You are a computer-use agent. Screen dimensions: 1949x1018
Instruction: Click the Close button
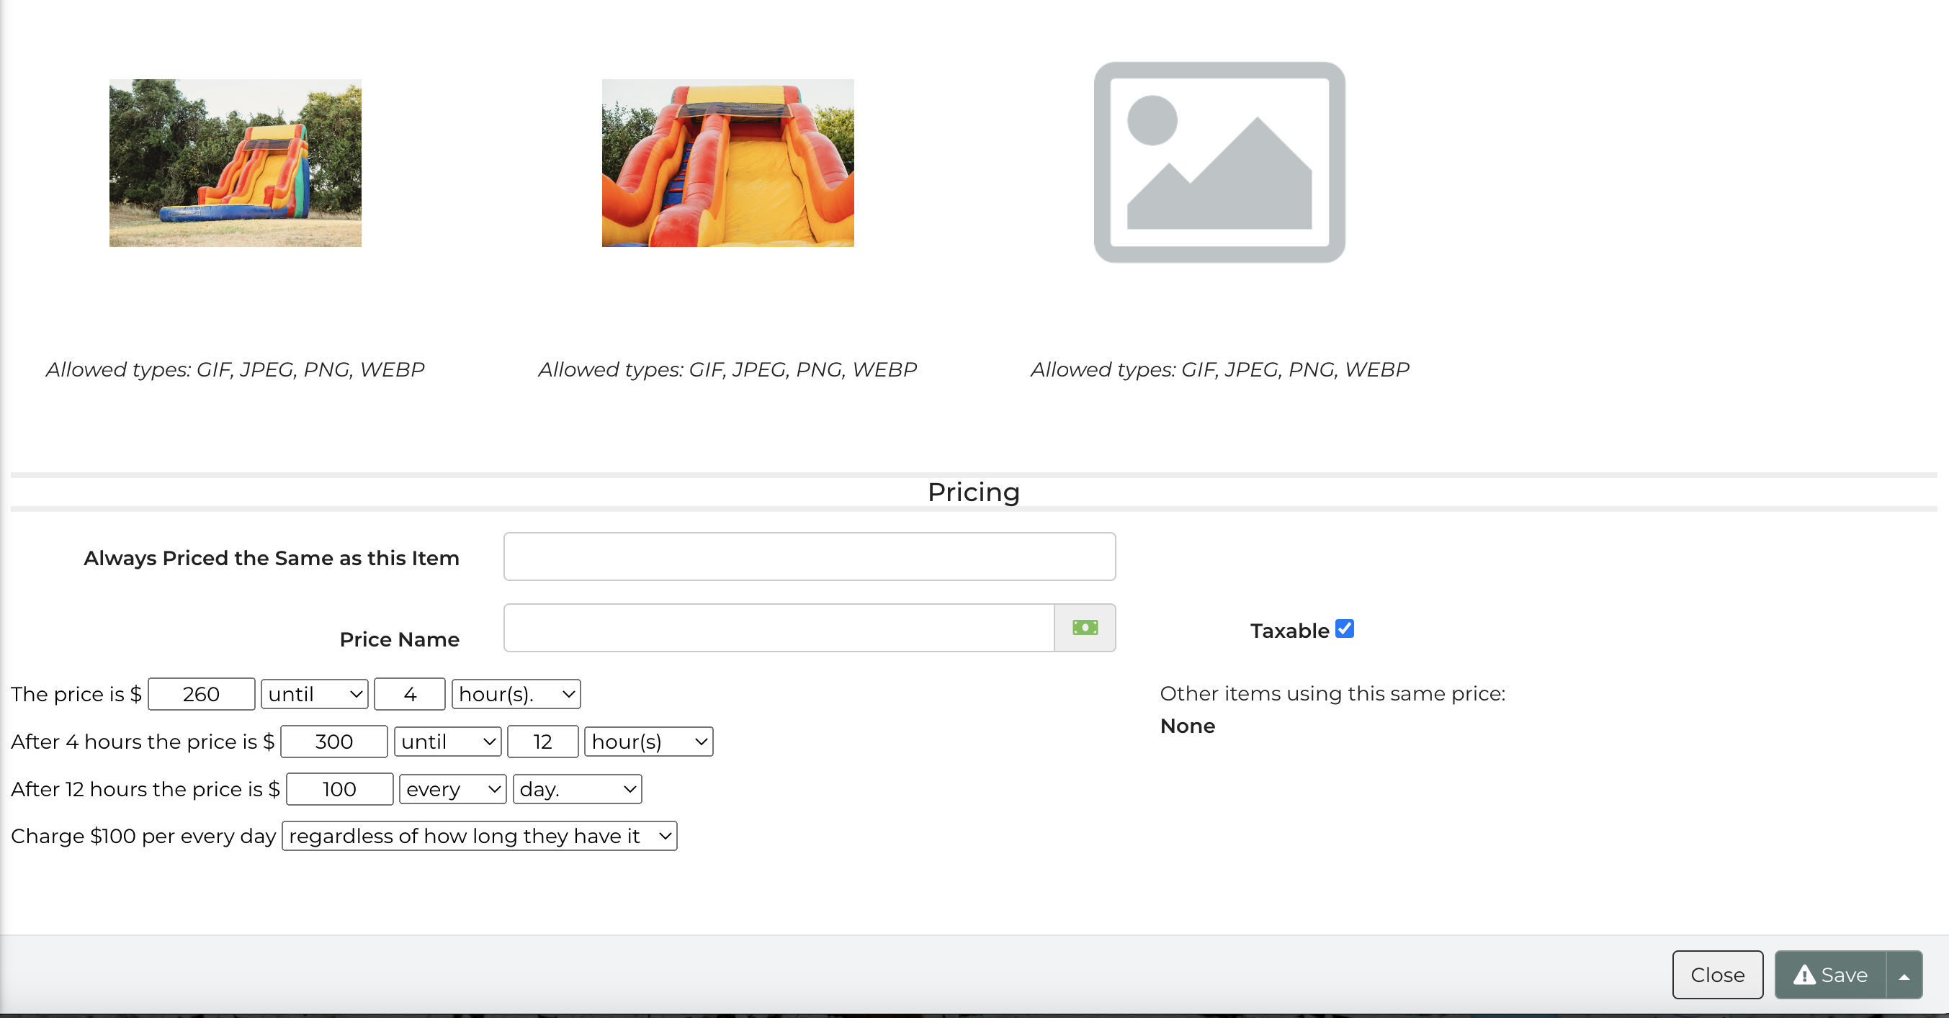point(1717,975)
